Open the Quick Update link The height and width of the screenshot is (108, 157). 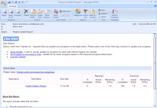(x=16, y=52)
